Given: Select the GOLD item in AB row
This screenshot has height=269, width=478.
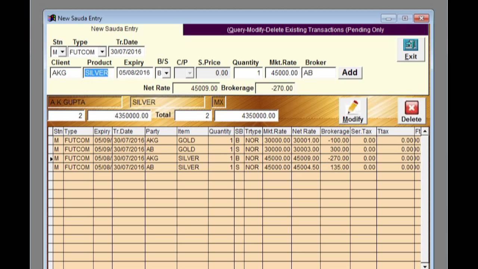Looking at the screenshot, I should (193, 149).
